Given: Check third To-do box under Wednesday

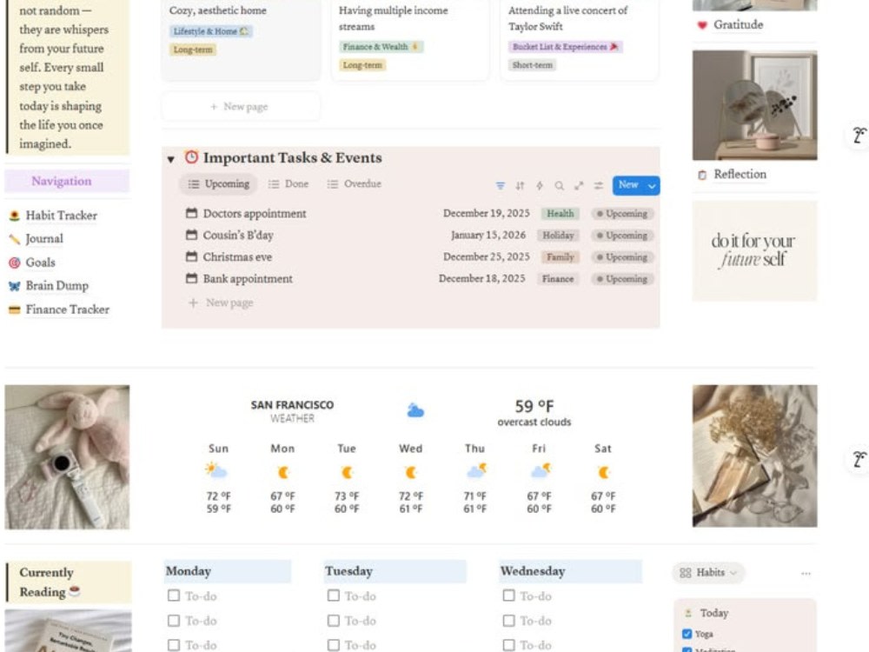Looking at the screenshot, I should [x=508, y=645].
